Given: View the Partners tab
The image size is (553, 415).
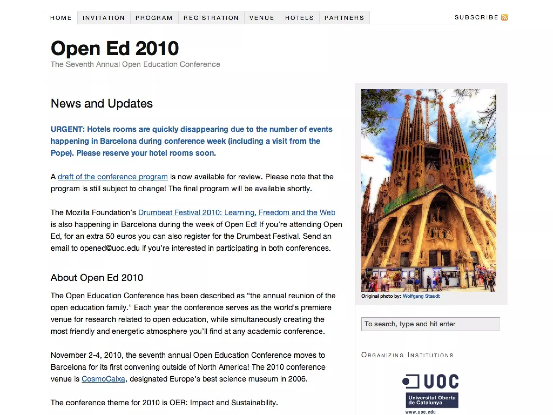Looking at the screenshot, I should (x=344, y=18).
